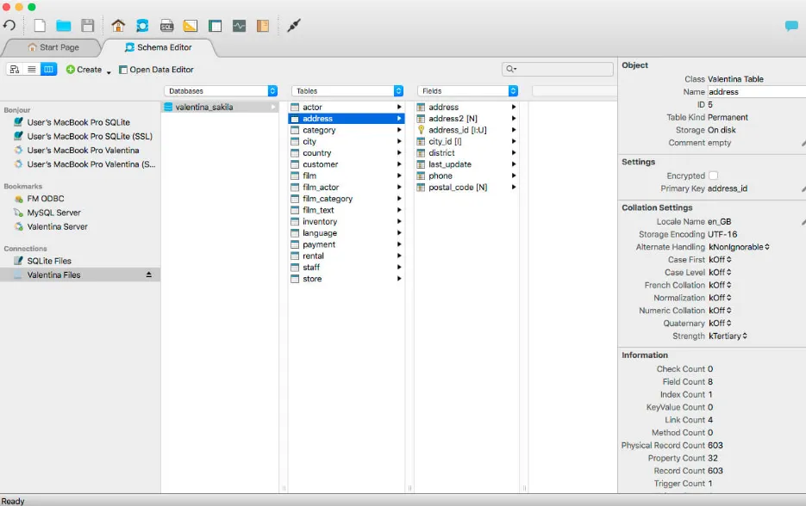The width and height of the screenshot is (806, 506).
Task: Click into the search field
Action: 557,69
